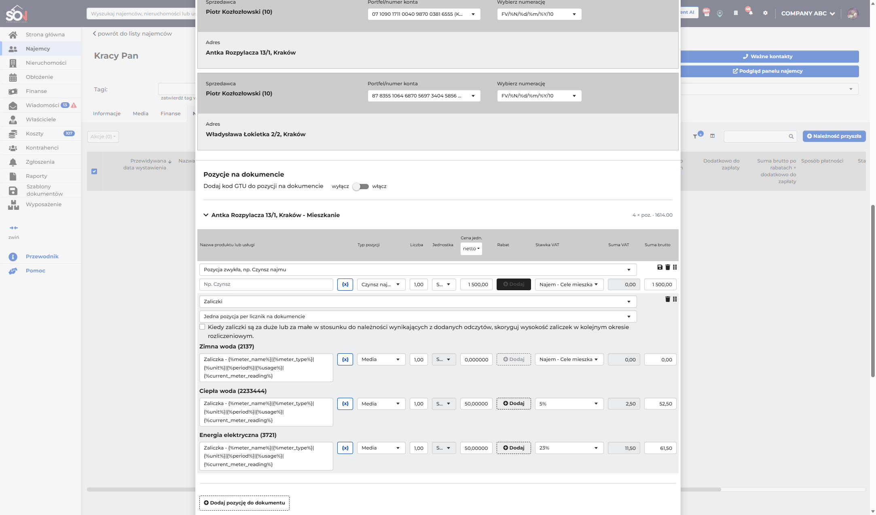Click the filter funnel icon above the table
876x515 pixels.
(695, 136)
